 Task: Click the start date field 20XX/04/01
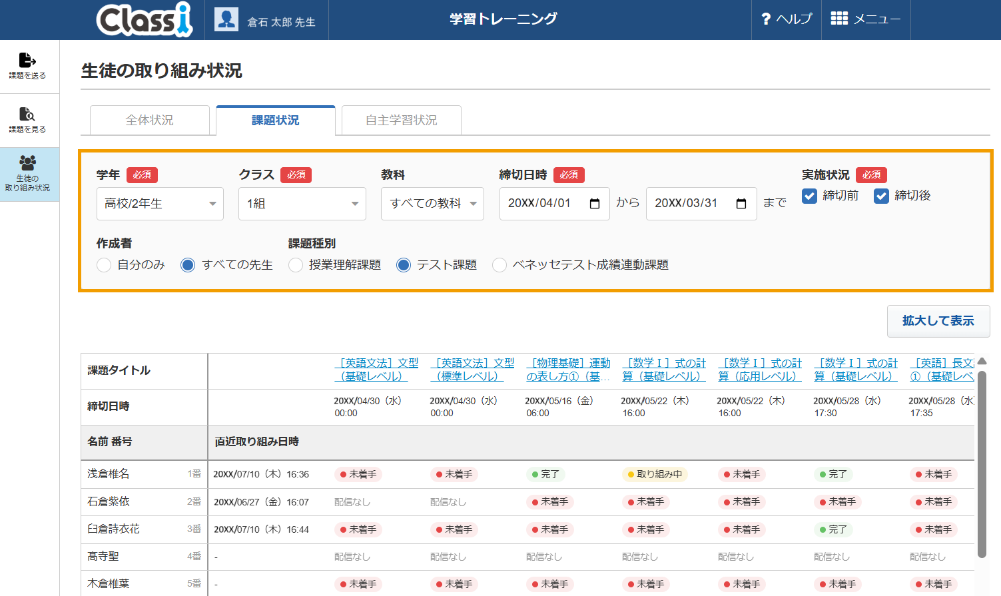pyautogui.click(x=555, y=204)
